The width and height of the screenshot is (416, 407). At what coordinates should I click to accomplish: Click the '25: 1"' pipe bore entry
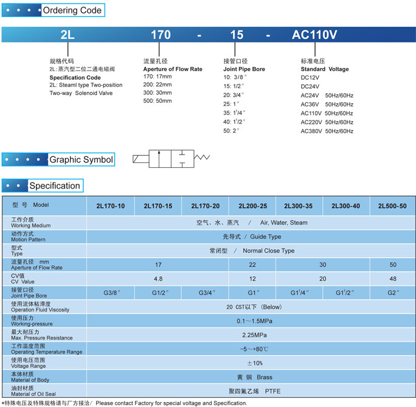tap(231, 104)
